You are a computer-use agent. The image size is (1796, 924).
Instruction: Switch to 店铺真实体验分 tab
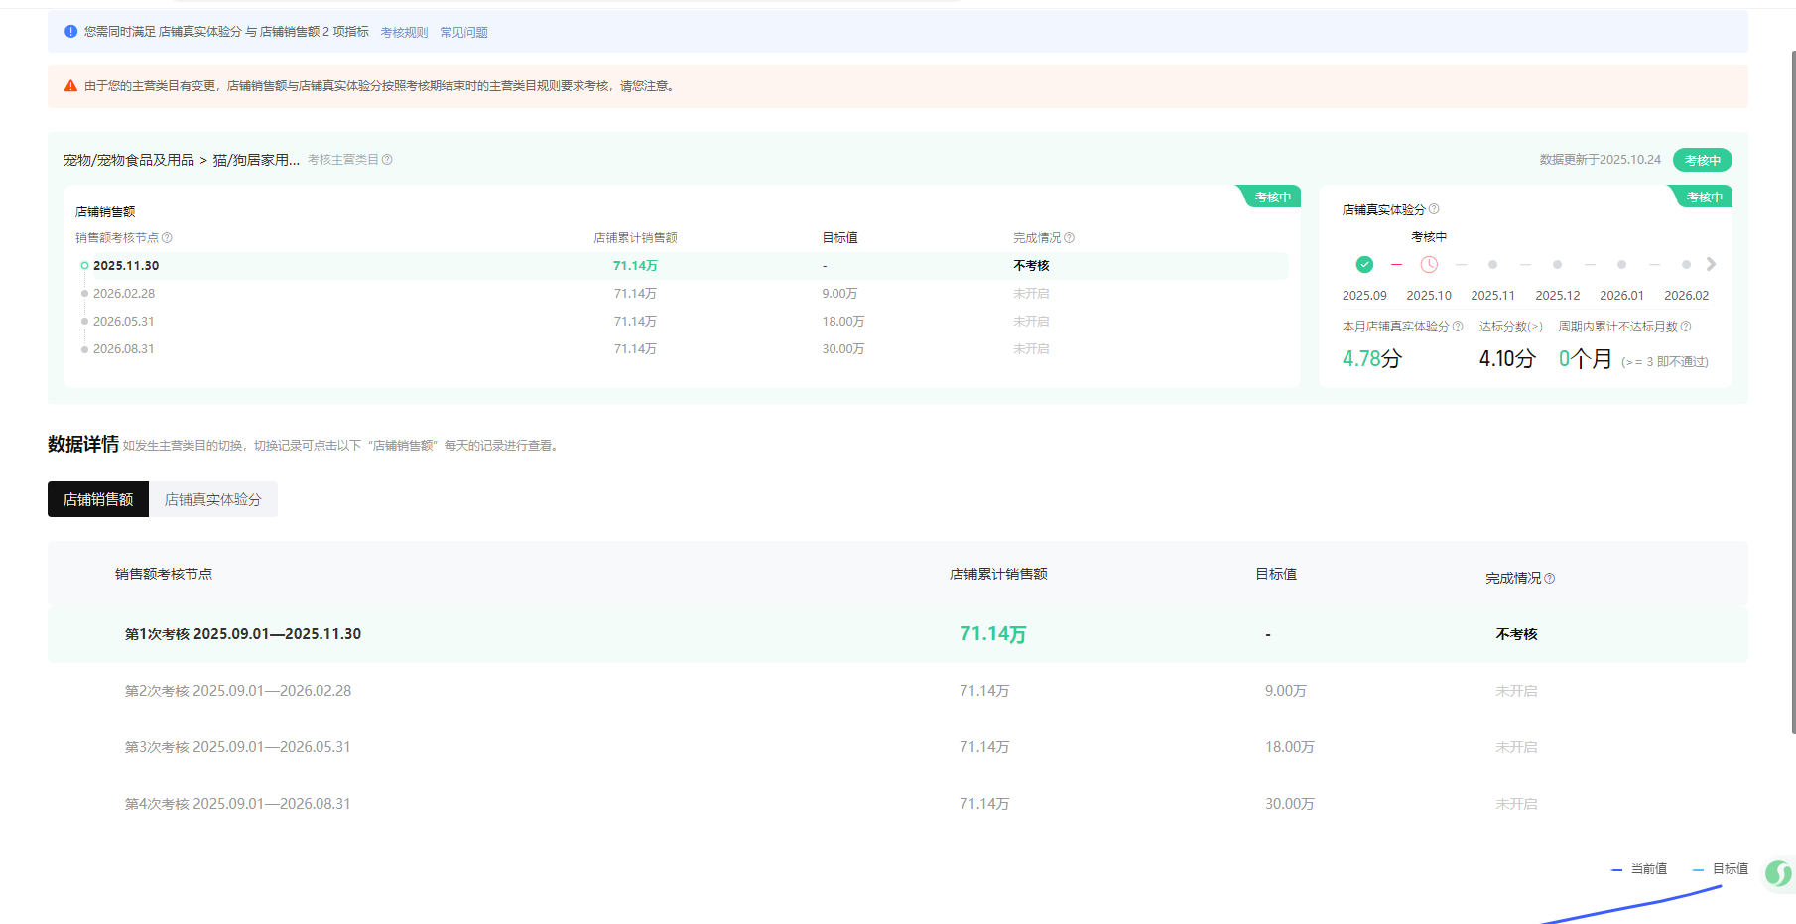point(212,499)
